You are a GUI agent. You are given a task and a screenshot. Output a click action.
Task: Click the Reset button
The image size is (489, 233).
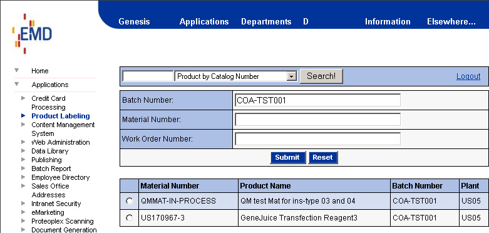(x=323, y=157)
